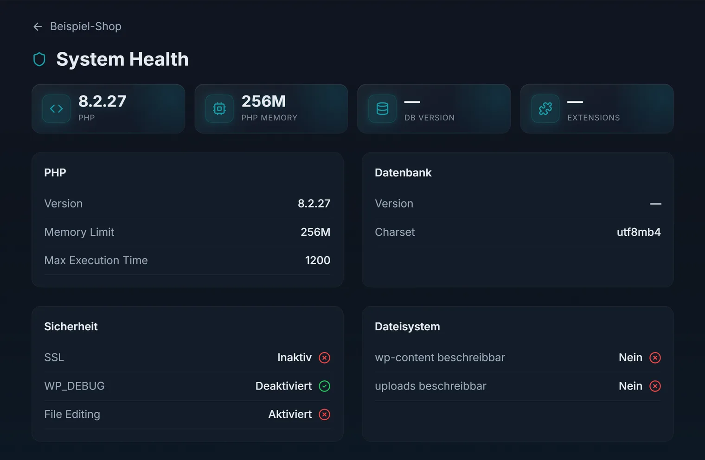Click the red X icon for wp-content beschreibbar
Image resolution: width=705 pixels, height=460 pixels.
(655, 358)
